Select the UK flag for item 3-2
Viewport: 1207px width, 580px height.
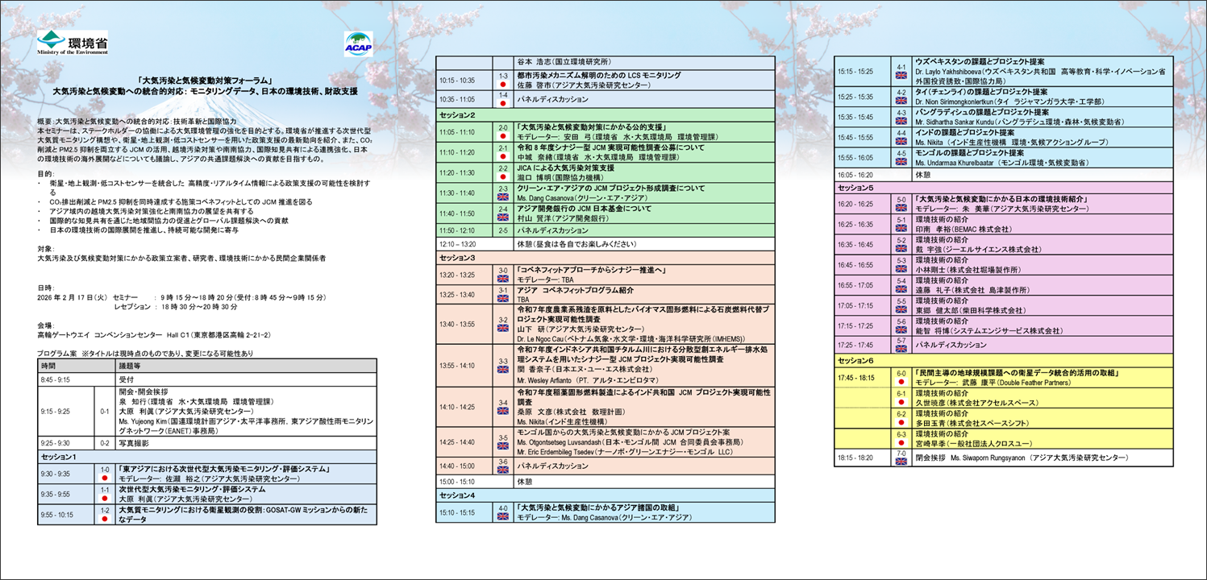[502, 329]
